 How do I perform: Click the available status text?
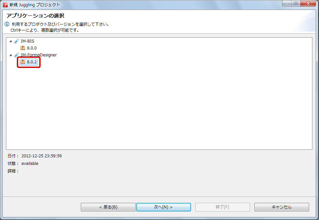(x=30, y=164)
